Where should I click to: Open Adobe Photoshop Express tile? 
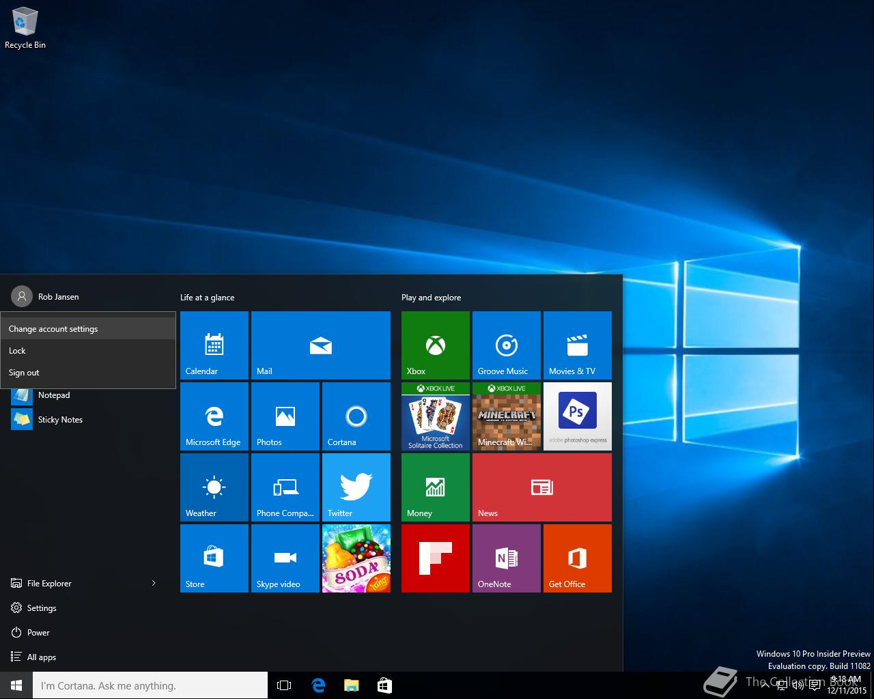pyautogui.click(x=578, y=416)
